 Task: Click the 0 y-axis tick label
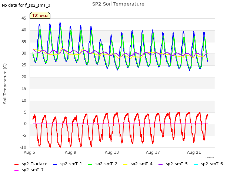click(25, 124)
